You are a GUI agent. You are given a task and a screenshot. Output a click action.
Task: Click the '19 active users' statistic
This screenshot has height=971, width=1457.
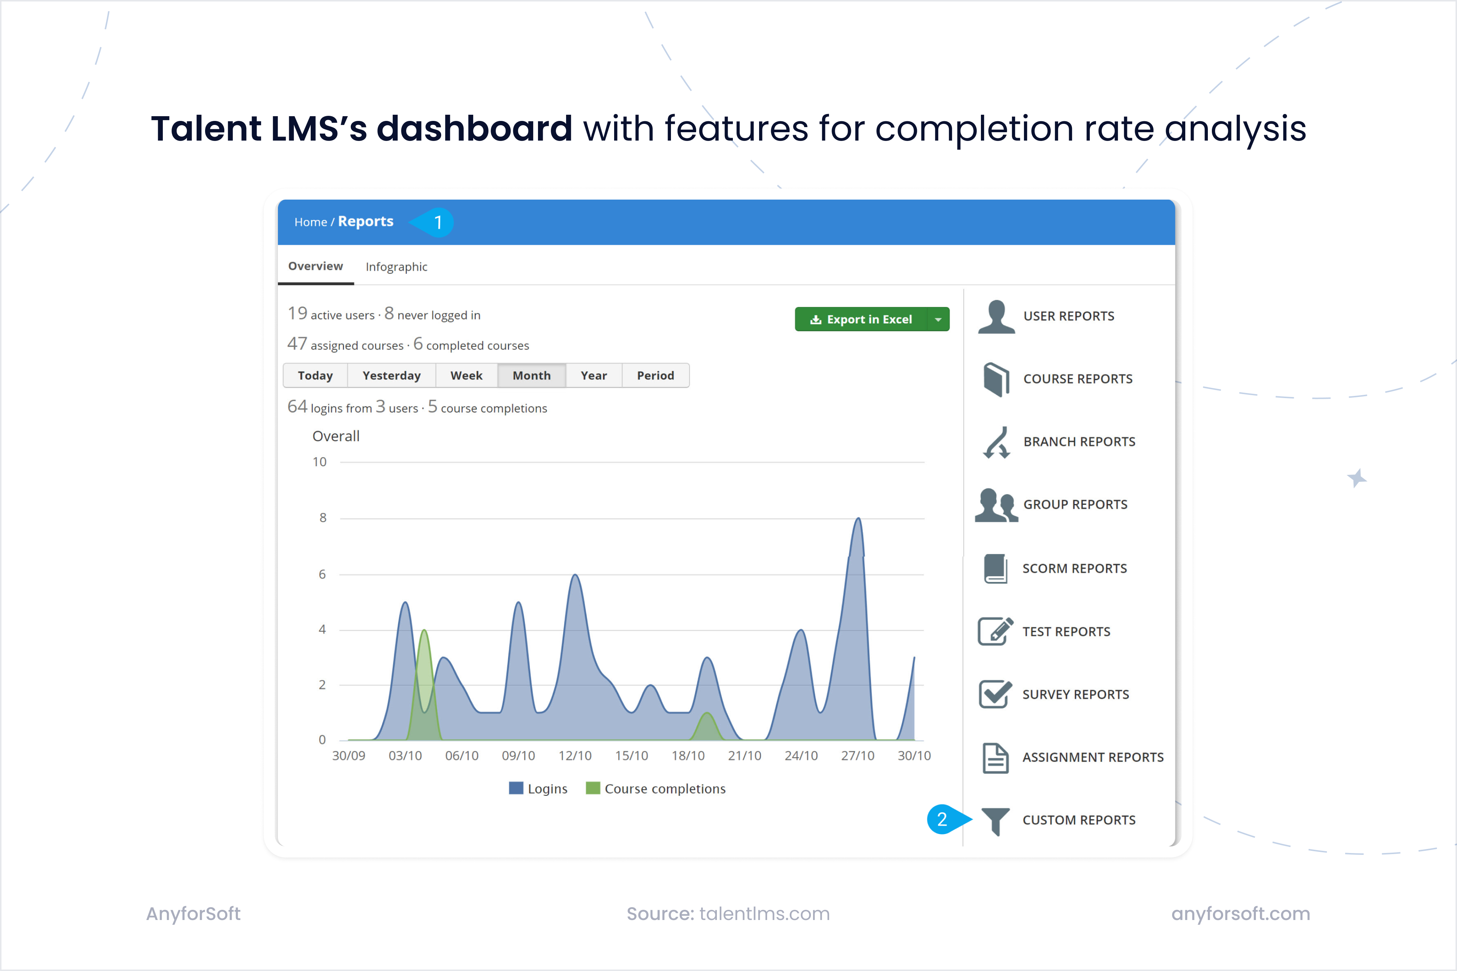point(331,314)
